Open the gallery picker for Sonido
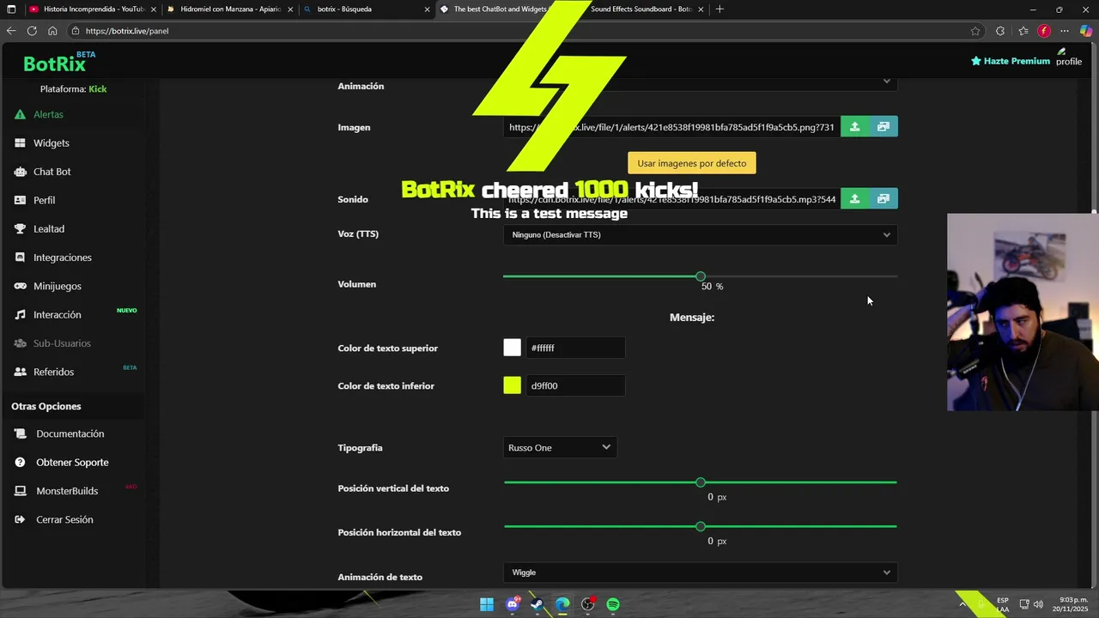Image resolution: width=1099 pixels, height=618 pixels. 883,199
